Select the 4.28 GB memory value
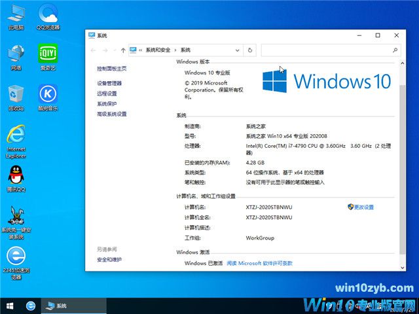The image size is (419, 314). coord(255,163)
